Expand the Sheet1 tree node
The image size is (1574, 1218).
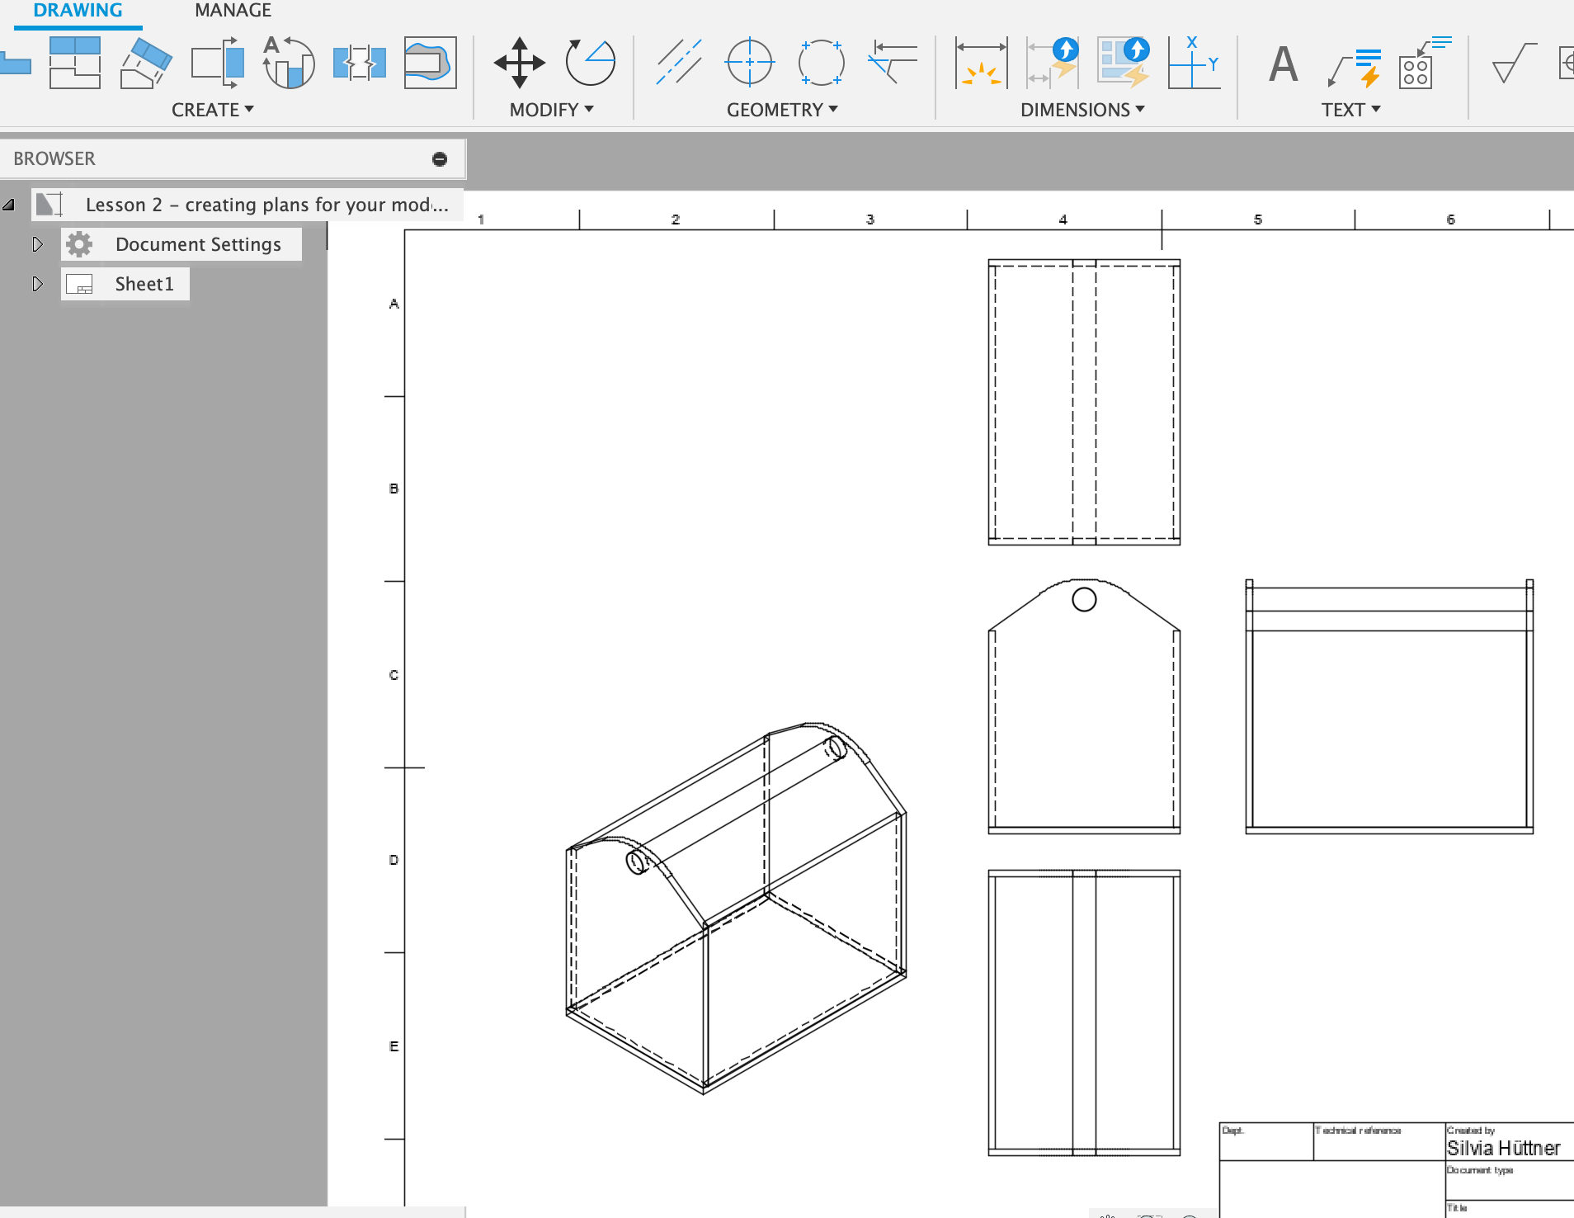click(37, 284)
